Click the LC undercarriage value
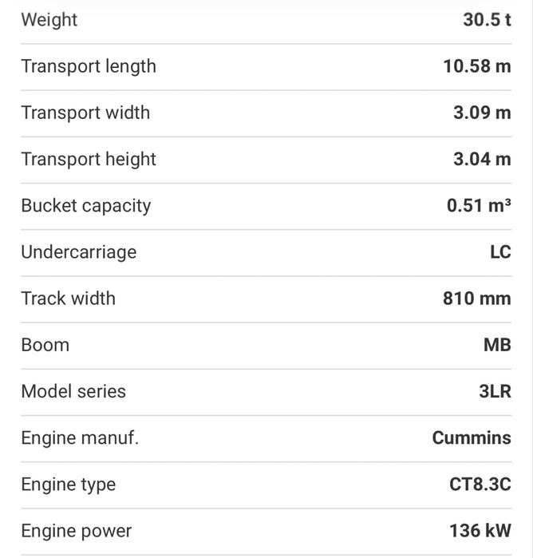Image resolution: width=533 pixels, height=558 pixels. (500, 252)
